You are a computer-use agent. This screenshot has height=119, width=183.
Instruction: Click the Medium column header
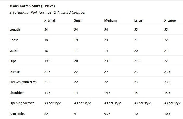click(110, 20)
